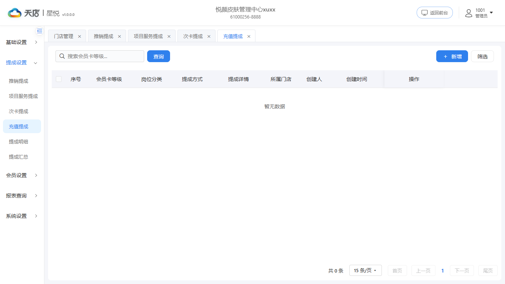
Task: Click the 返回前台 button
Action: pyautogui.click(x=435, y=13)
